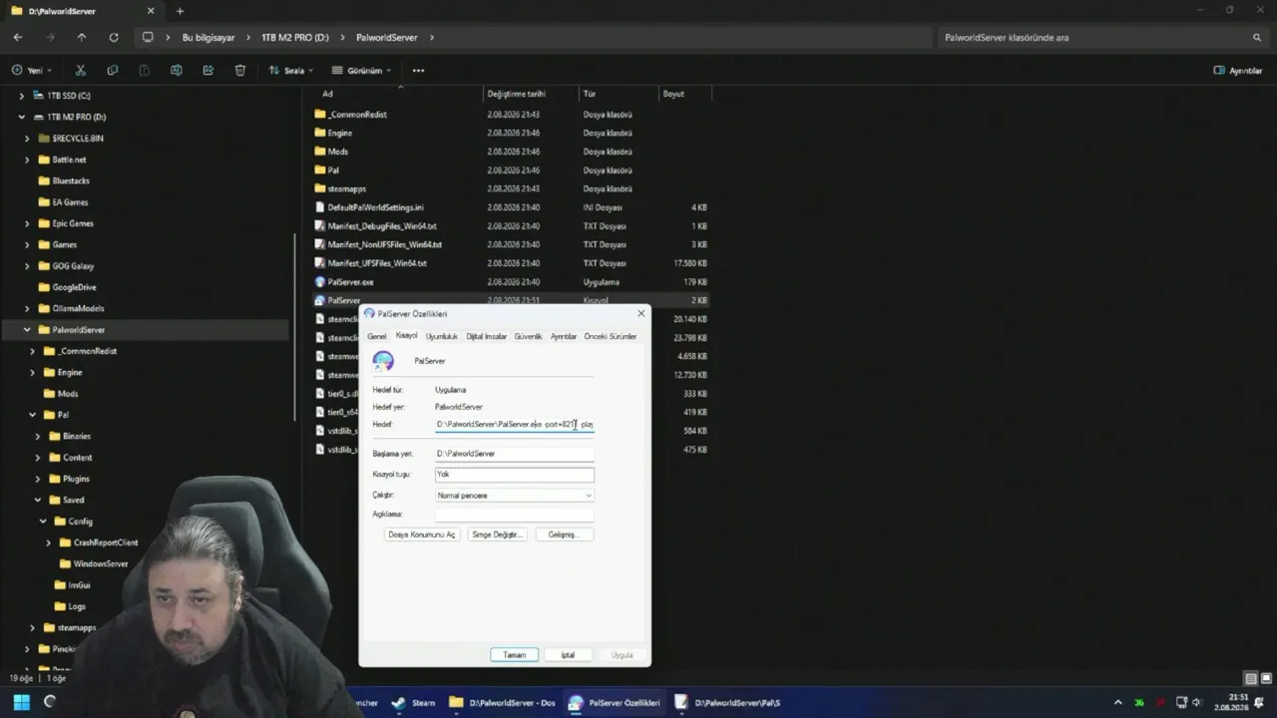Screen dimensions: 1277x718
Task: Click 1TB M2 PRO (D:) in the address bar
Action: (x=295, y=38)
